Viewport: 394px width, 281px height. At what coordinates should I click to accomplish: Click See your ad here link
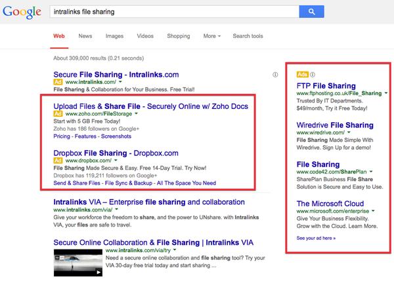[316, 238]
